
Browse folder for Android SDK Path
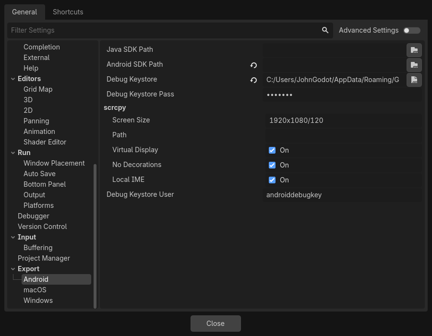tap(414, 65)
